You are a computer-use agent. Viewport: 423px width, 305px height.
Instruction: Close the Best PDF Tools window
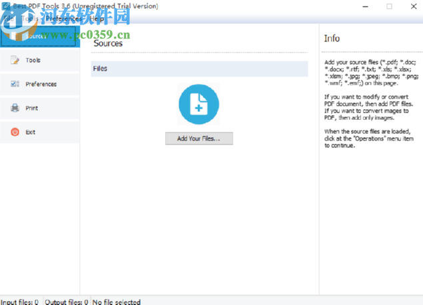click(414, 7)
